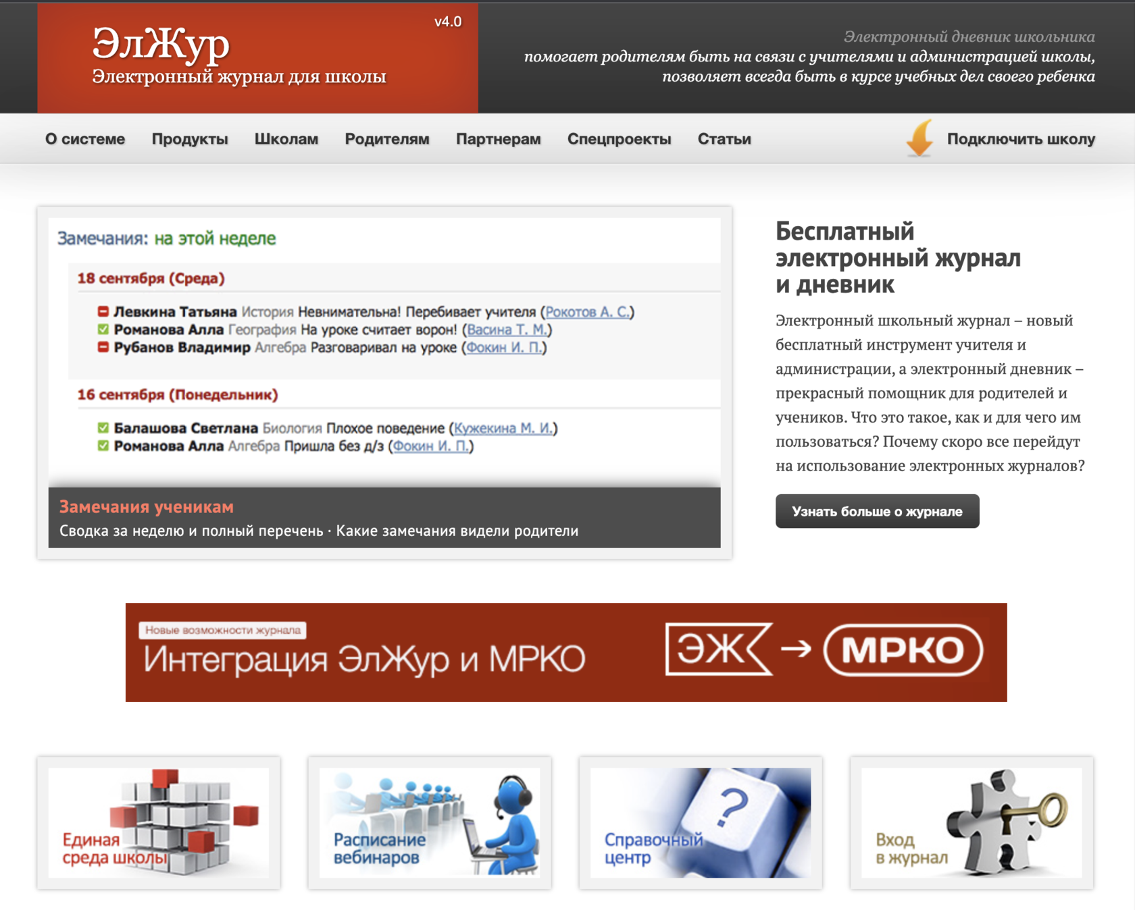
Task: Open the О системе menu item
Action: [85, 139]
